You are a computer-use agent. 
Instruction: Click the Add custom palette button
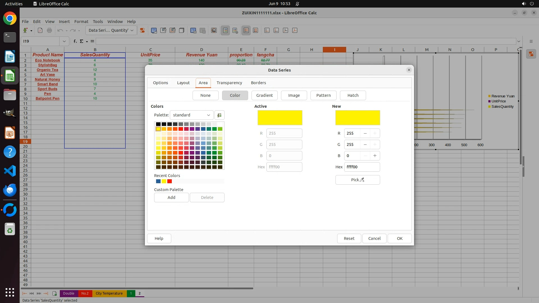pos(171,198)
